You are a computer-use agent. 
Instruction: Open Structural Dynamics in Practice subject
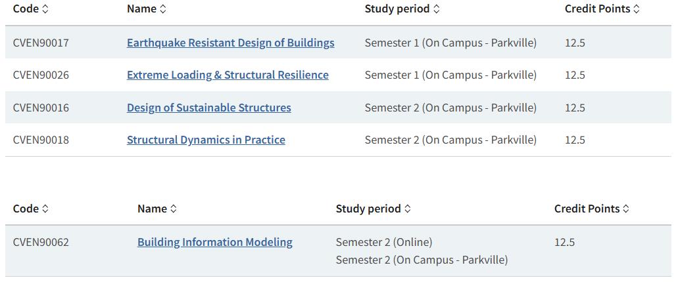pos(206,140)
